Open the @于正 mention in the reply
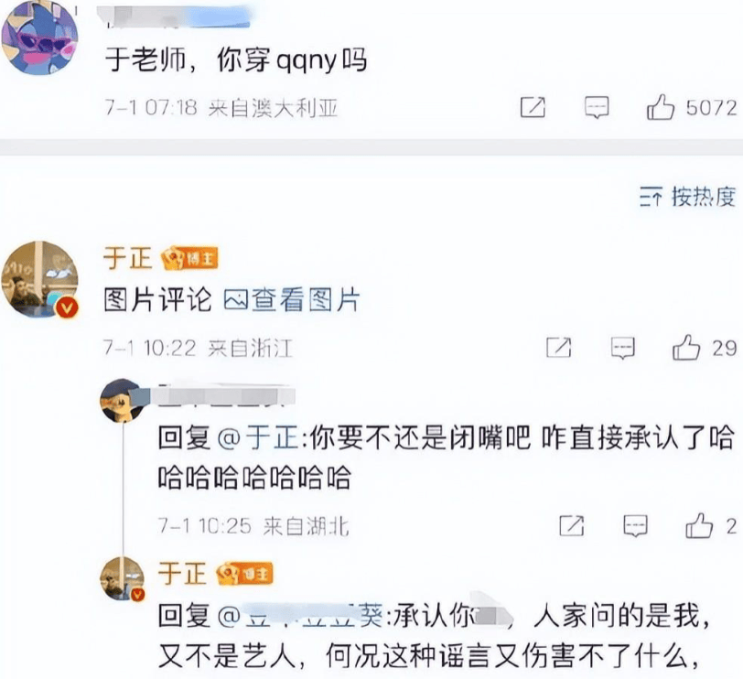Viewport: 743px width, 679px height. click(258, 437)
